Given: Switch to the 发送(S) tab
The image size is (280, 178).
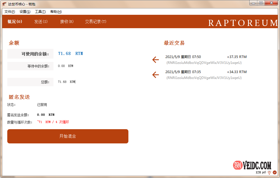Looking at the screenshot, I should click(x=41, y=22).
